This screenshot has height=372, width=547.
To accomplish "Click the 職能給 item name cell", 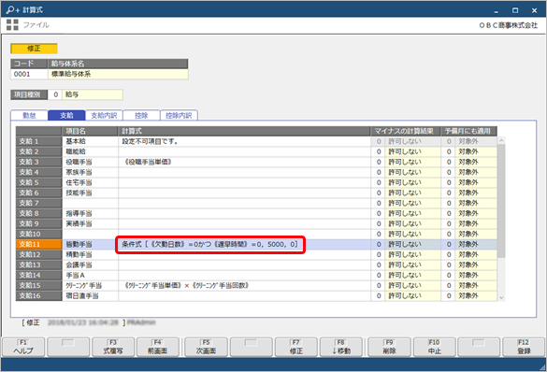I will (x=90, y=151).
